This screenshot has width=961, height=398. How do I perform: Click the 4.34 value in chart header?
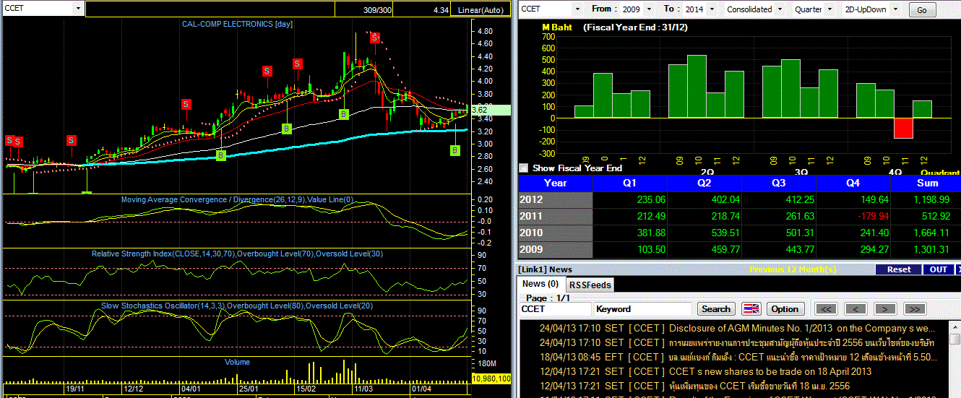click(441, 10)
